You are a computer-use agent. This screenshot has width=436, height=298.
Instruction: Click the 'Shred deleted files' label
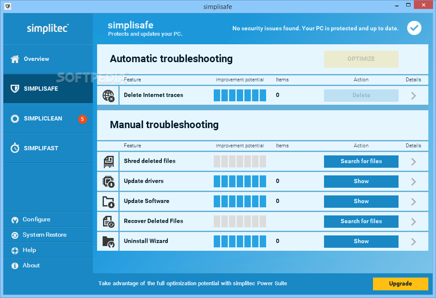[x=149, y=161]
